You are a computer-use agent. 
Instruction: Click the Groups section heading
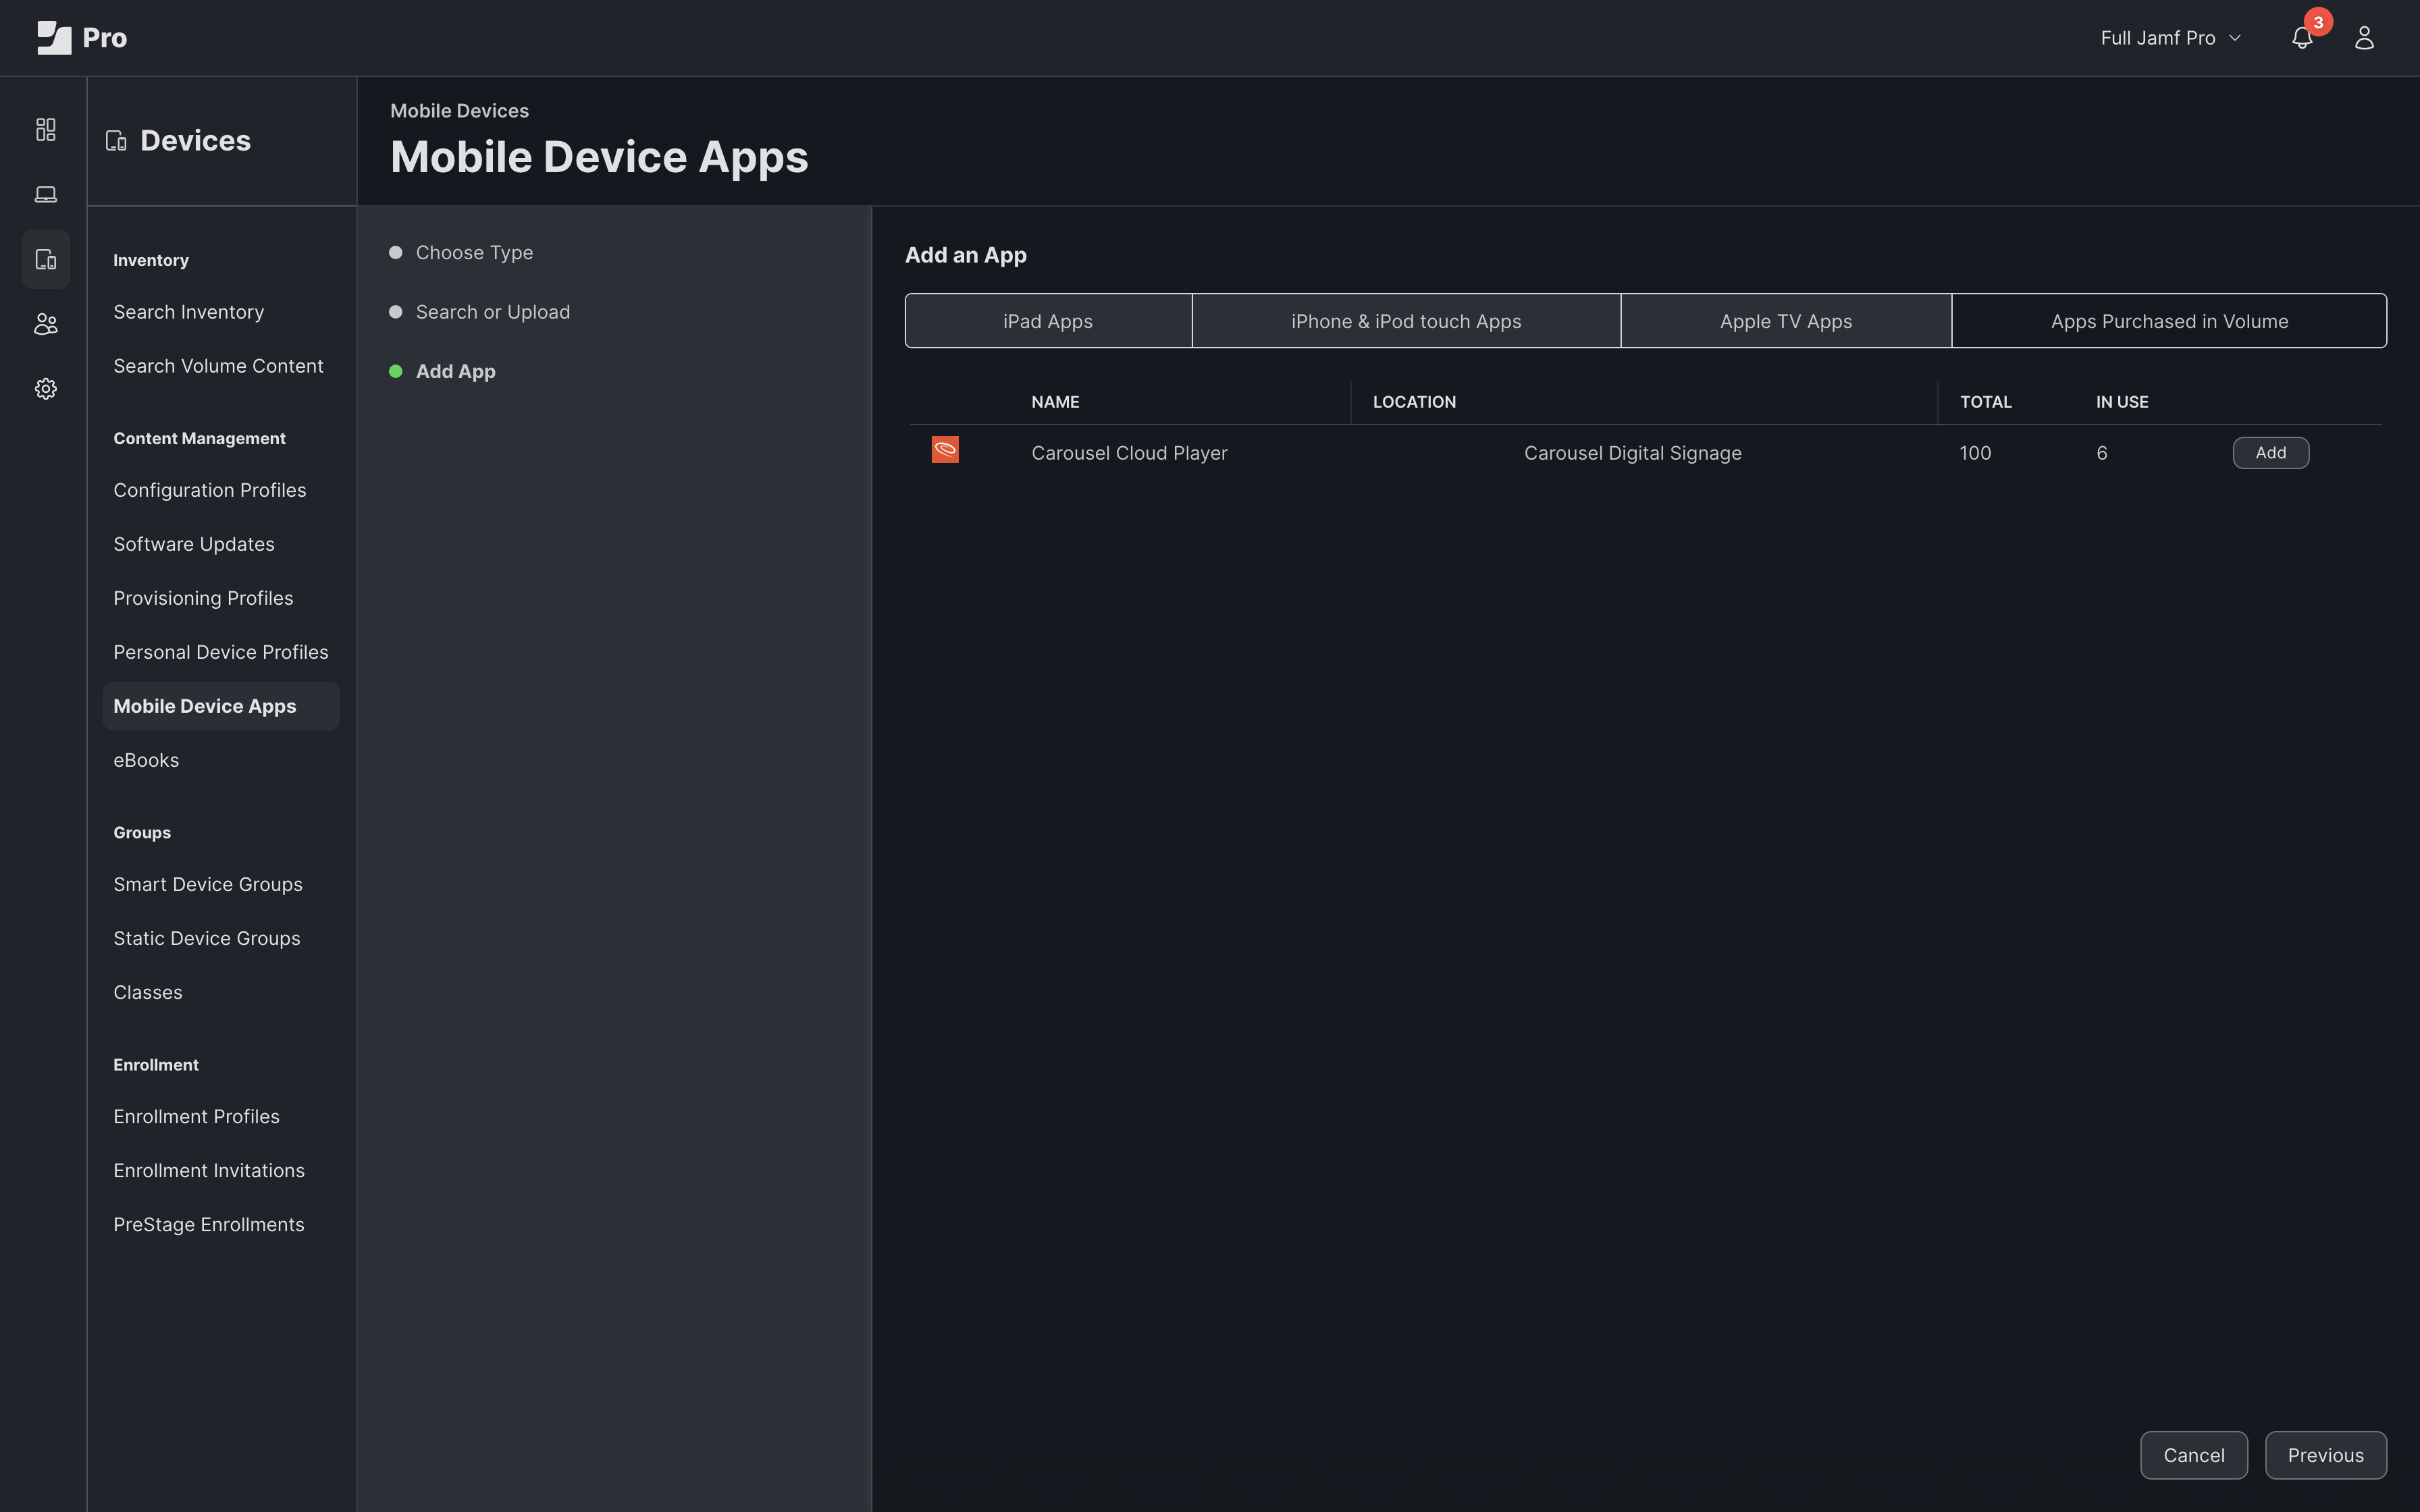click(x=142, y=832)
